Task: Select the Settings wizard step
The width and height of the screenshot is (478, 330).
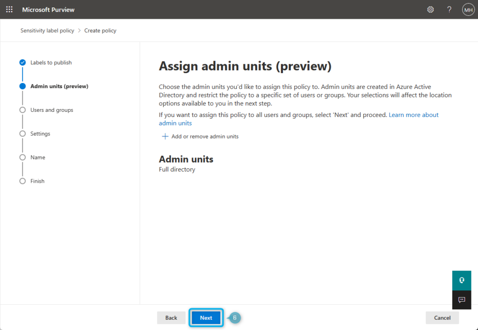Action: [40, 134]
